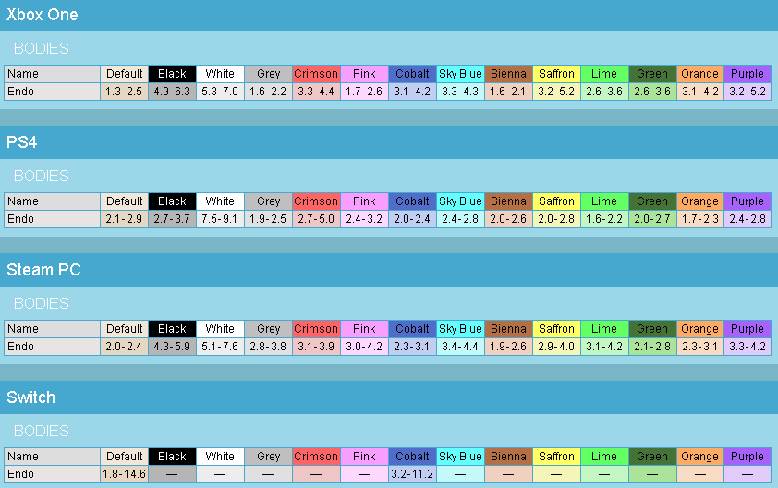Click Steam PC Endo Sienna price 1.9-2.6

[x=508, y=347]
